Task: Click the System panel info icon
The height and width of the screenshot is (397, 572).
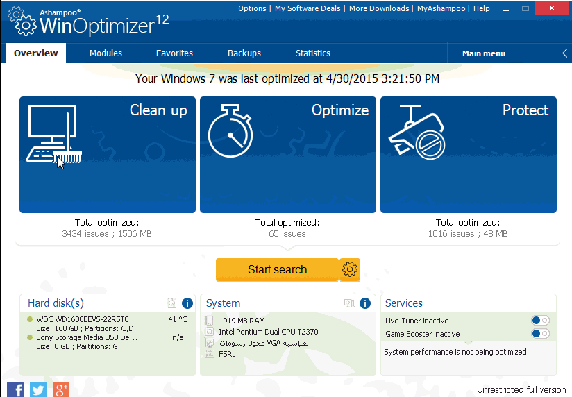Action: (365, 303)
